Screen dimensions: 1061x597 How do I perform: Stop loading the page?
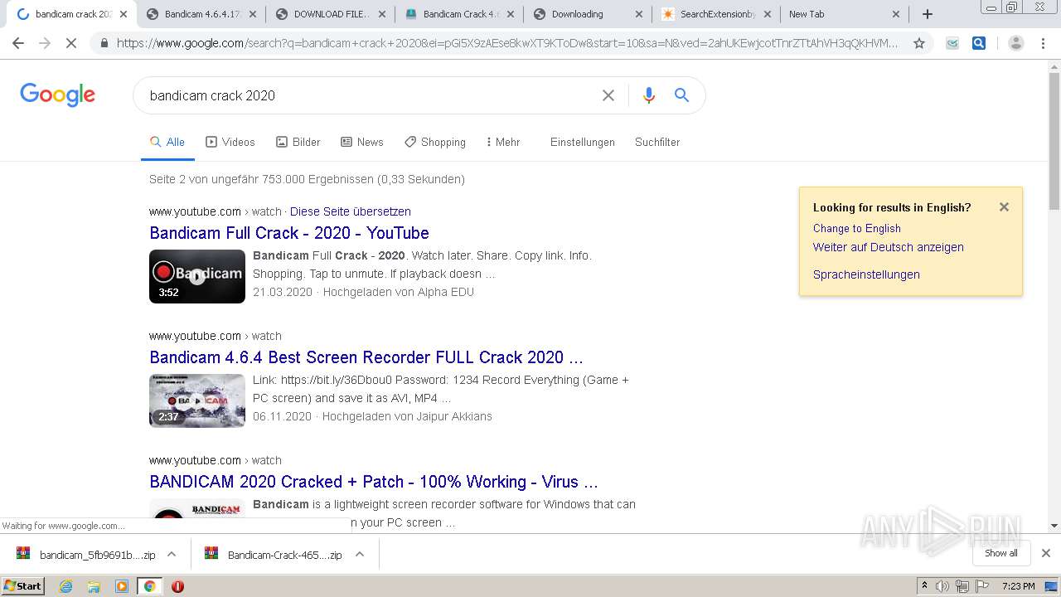pos(71,43)
